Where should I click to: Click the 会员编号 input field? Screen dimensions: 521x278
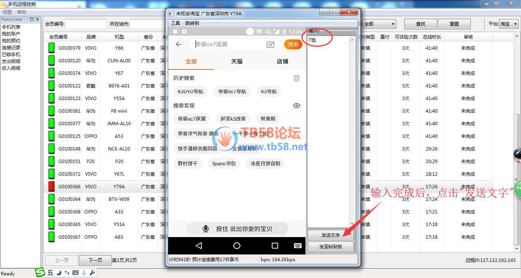[86, 24]
